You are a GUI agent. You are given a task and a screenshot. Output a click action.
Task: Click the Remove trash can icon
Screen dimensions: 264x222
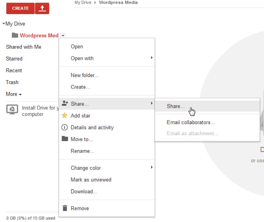[65, 208]
